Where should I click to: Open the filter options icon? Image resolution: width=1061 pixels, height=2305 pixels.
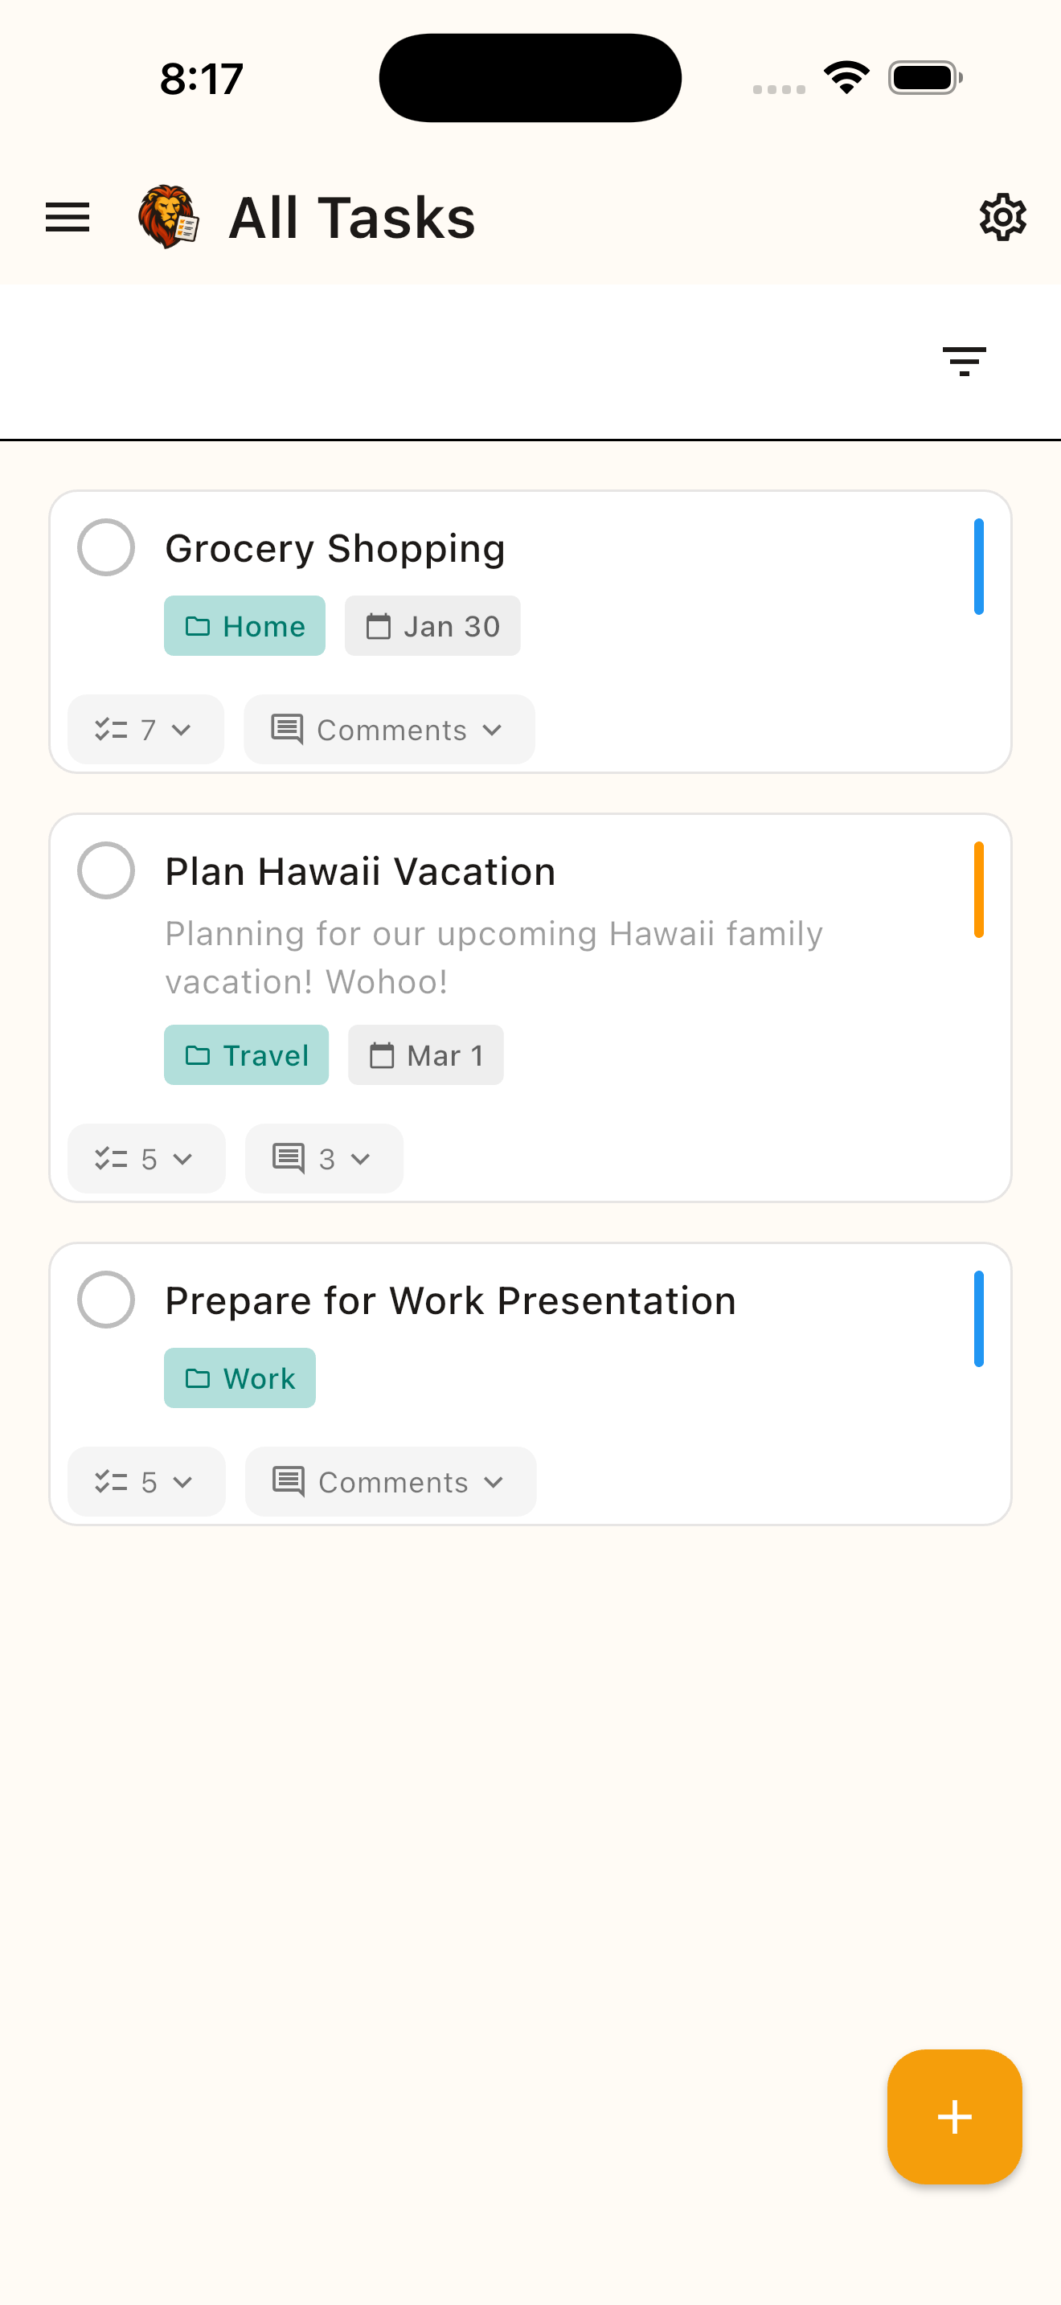965,361
